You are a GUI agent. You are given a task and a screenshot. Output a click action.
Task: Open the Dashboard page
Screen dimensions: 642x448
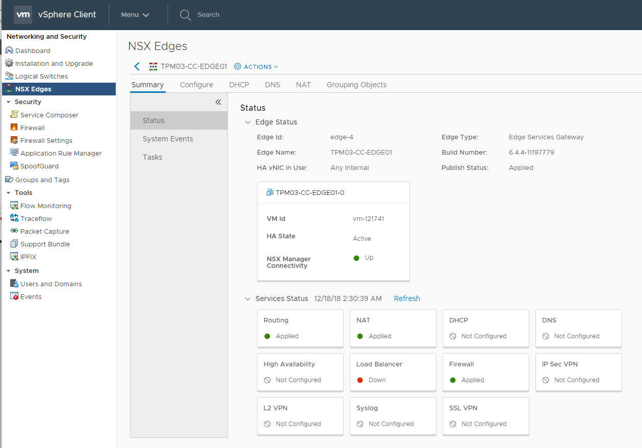(x=33, y=51)
